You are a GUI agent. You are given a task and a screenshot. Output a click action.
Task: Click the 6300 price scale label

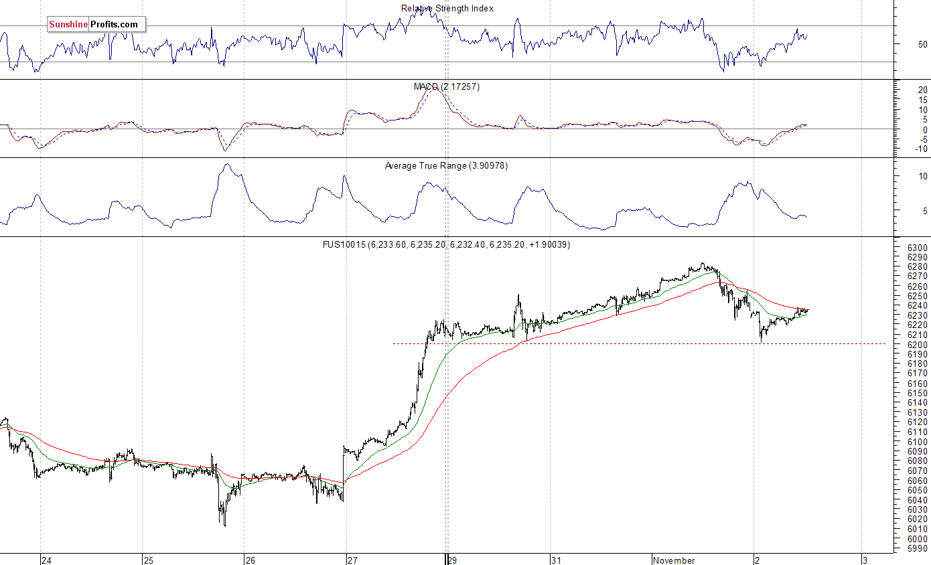(917, 247)
